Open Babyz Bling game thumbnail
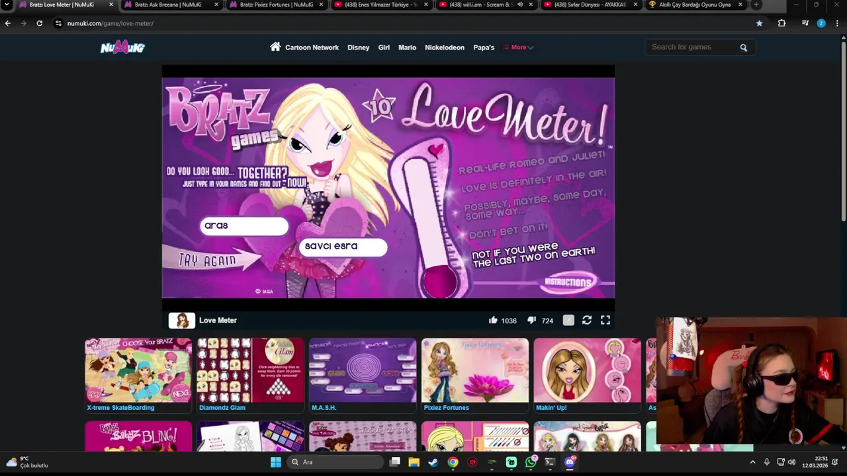This screenshot has height=476, width=847. pyautogui.click(x=138, y=436)
